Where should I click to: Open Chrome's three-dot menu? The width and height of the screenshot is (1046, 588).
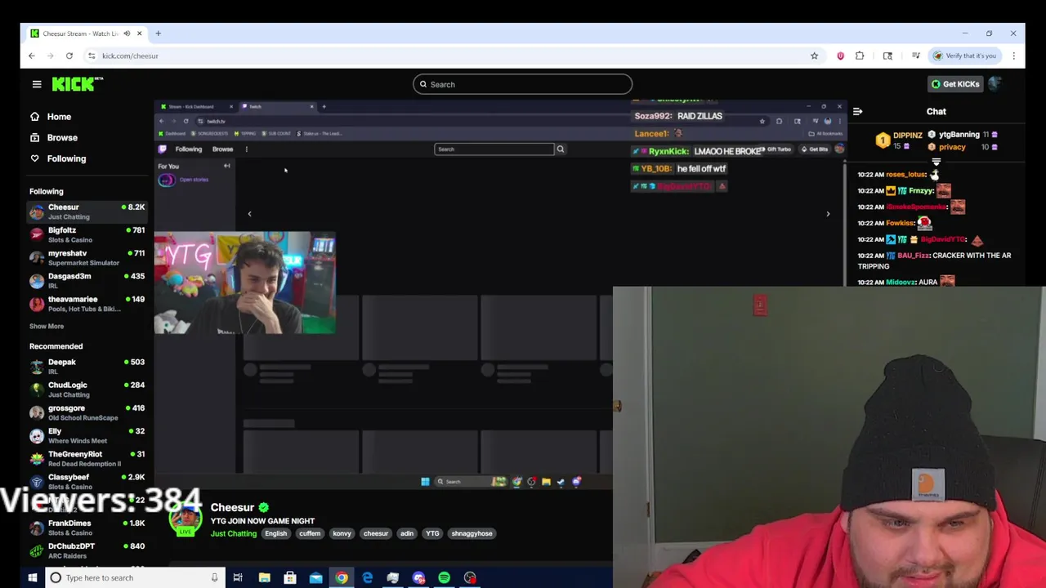coord(1013,56)
